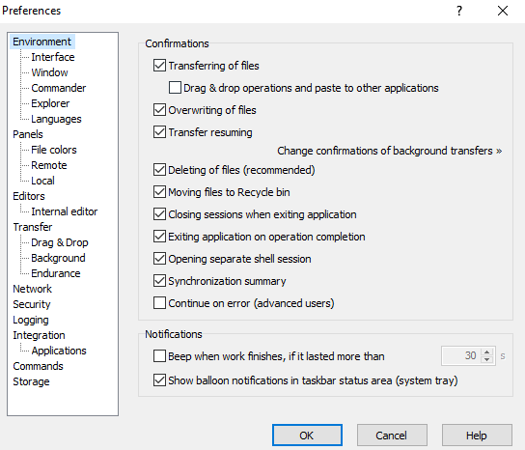Open Change confirmations of background transfers link
Screen dimensions: 525x450
[389, 151]
